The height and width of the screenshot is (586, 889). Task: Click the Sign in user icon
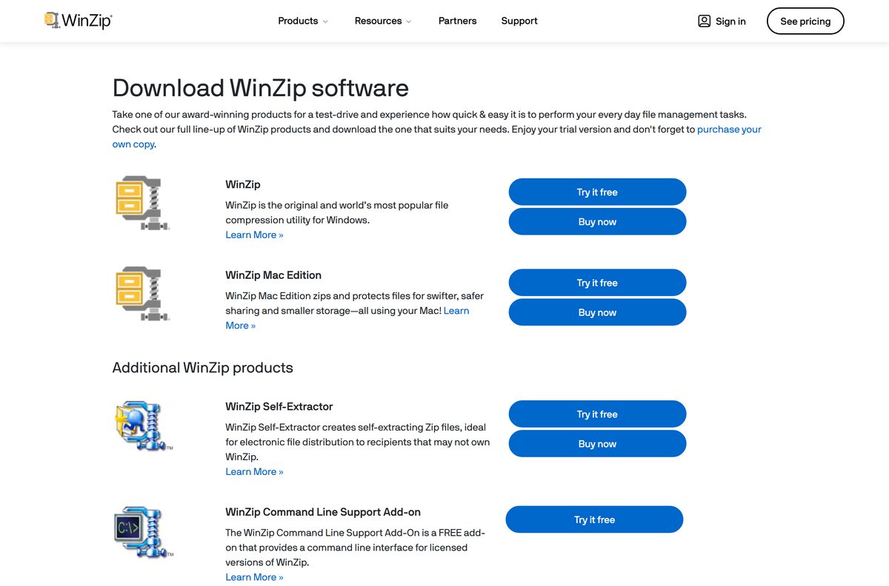[x=704, y=21]
